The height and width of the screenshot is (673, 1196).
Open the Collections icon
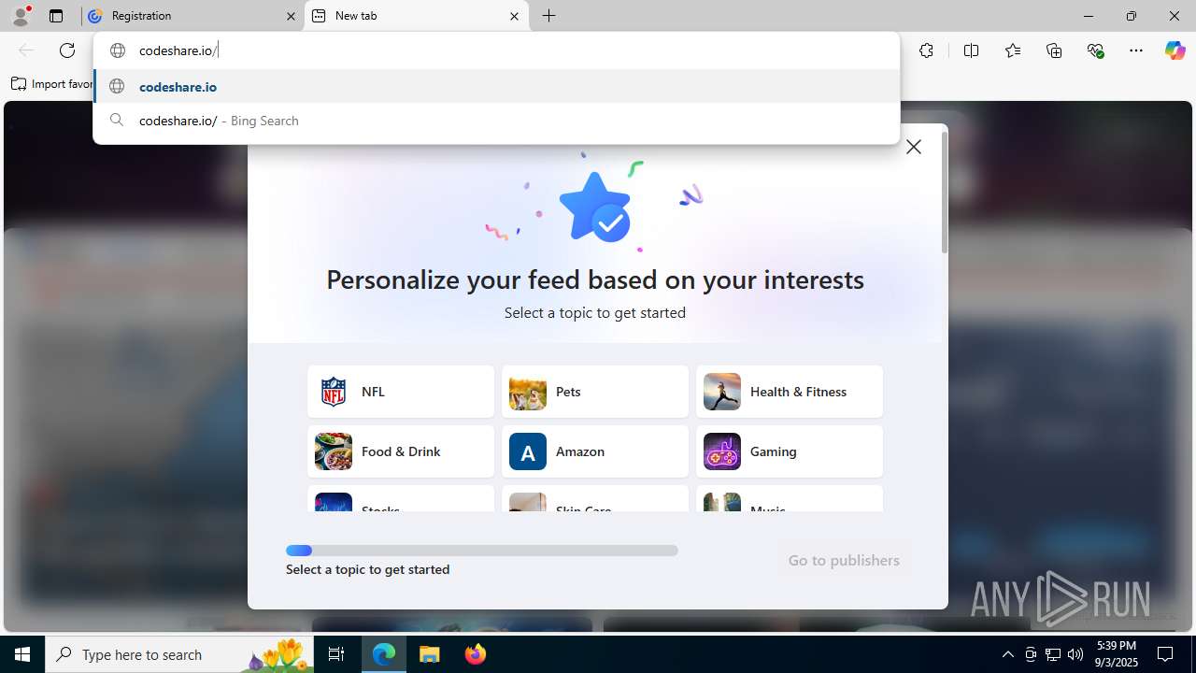click(x=1054, y=50)
